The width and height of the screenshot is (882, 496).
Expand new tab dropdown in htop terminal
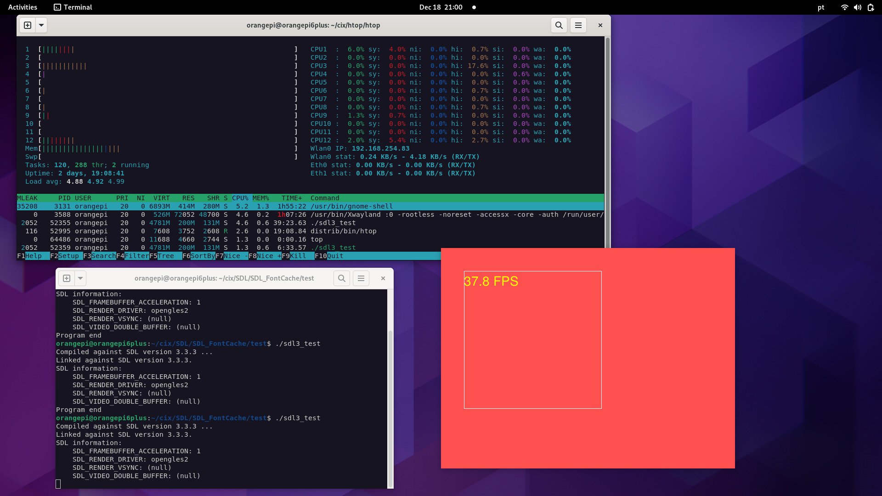pyautogui.click(x=41, y=25)
